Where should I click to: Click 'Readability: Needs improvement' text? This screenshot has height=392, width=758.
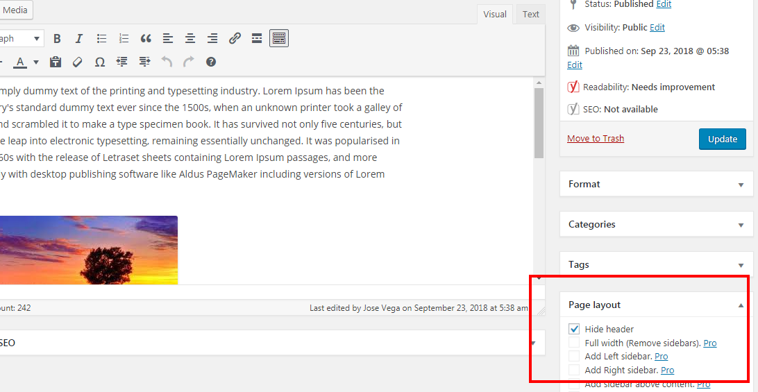click(x=649, y=87)
